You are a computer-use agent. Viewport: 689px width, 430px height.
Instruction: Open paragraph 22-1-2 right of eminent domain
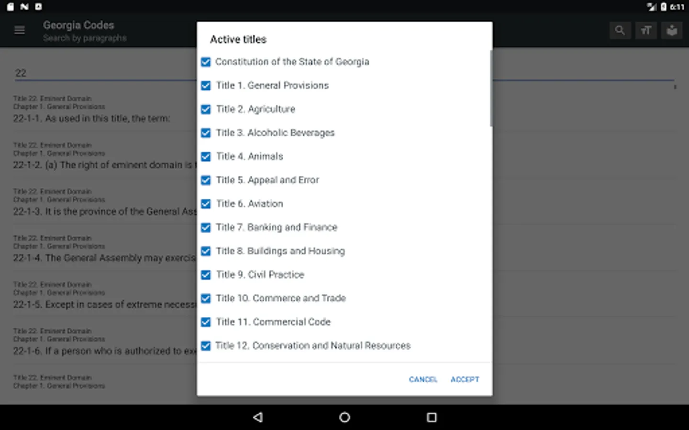click(x=105, y=165)
